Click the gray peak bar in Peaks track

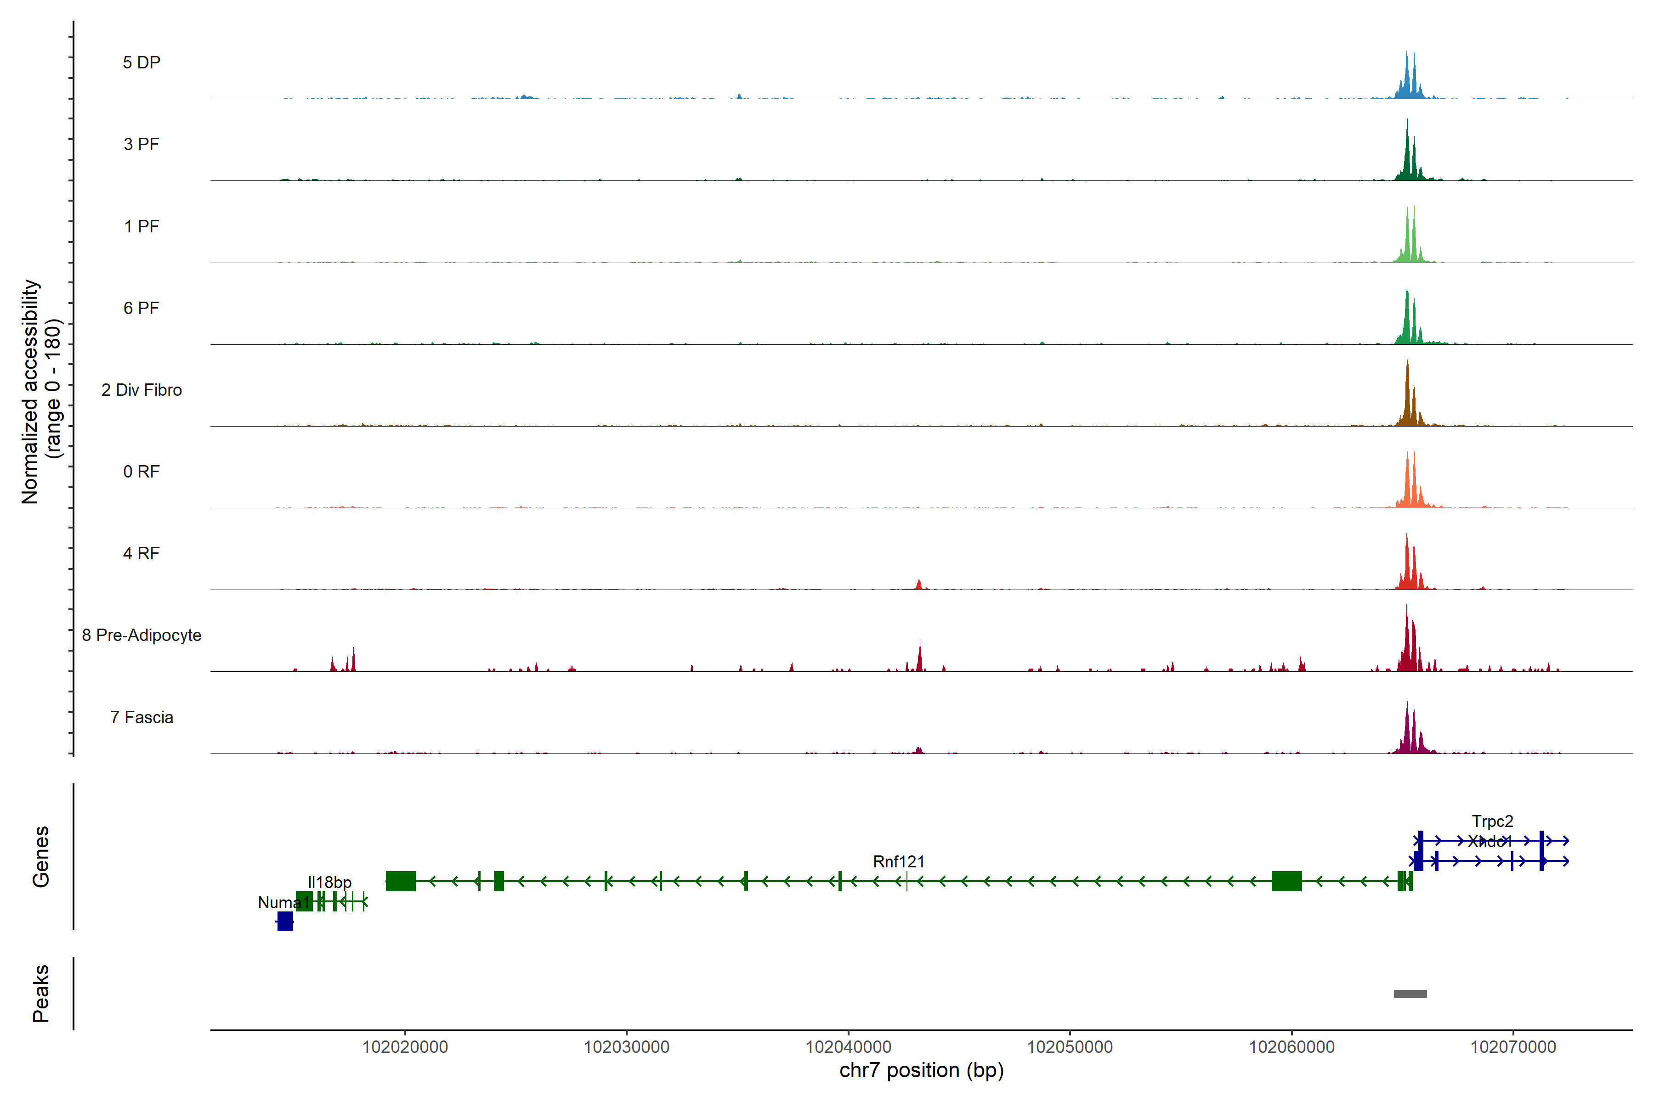[x=1410, y=993]
